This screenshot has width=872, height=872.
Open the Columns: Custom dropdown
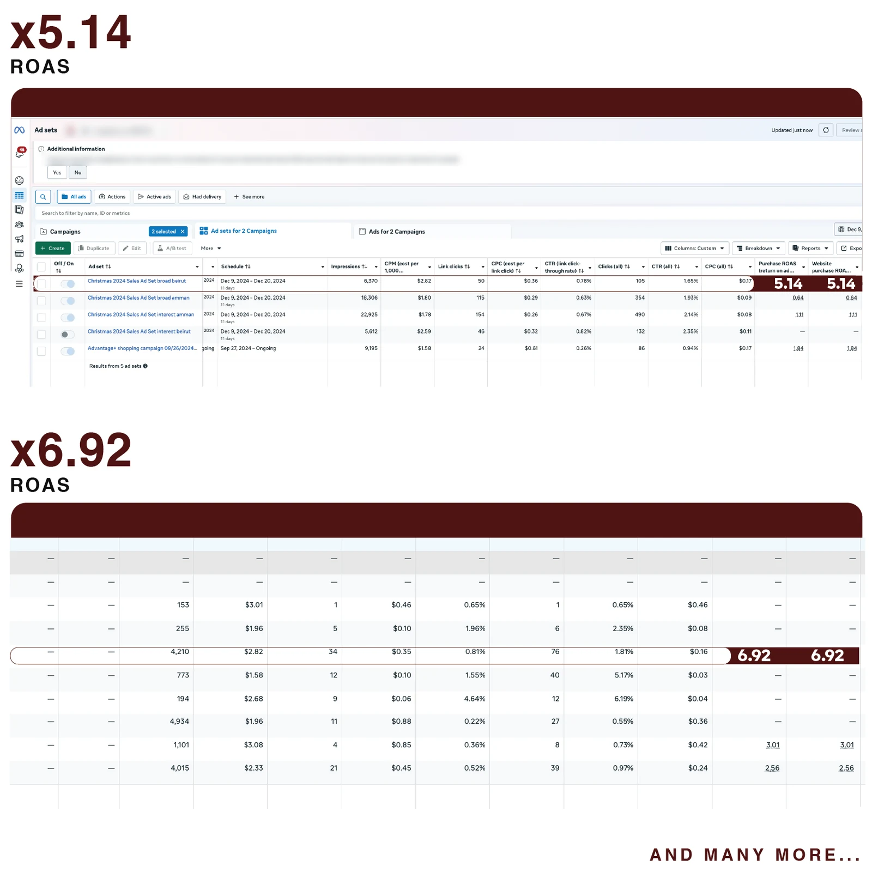(695, 249)
